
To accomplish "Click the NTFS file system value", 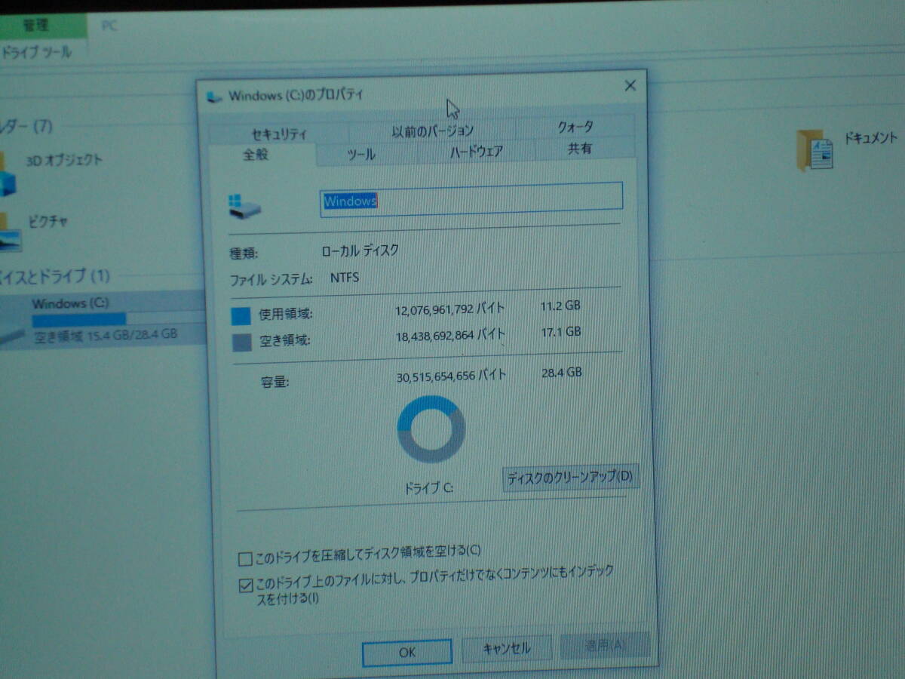I will [344, 278].
